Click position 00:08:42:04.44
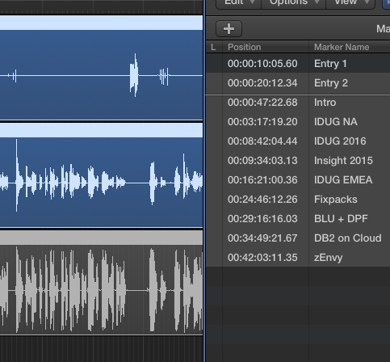The width and height of the screenshot is (390, 362). click(x=262, y=141)
